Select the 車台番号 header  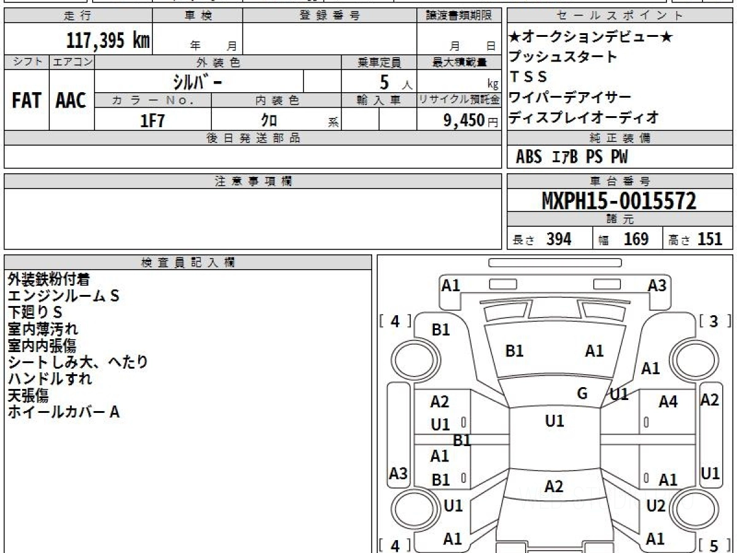620,181
